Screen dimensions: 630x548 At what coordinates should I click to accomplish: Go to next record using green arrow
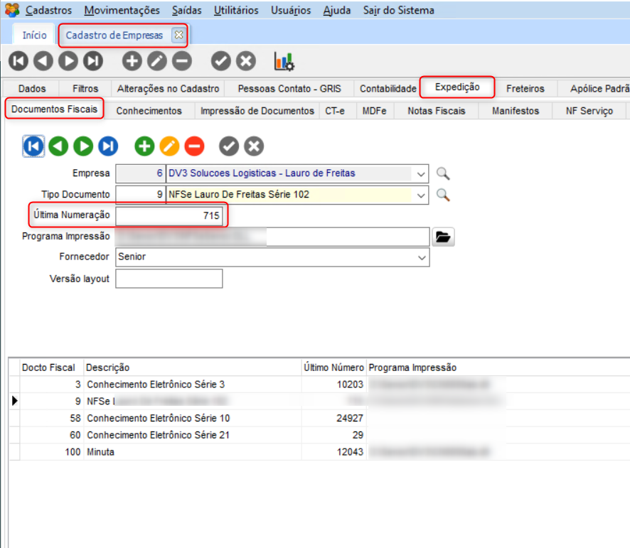click(84, 146)
